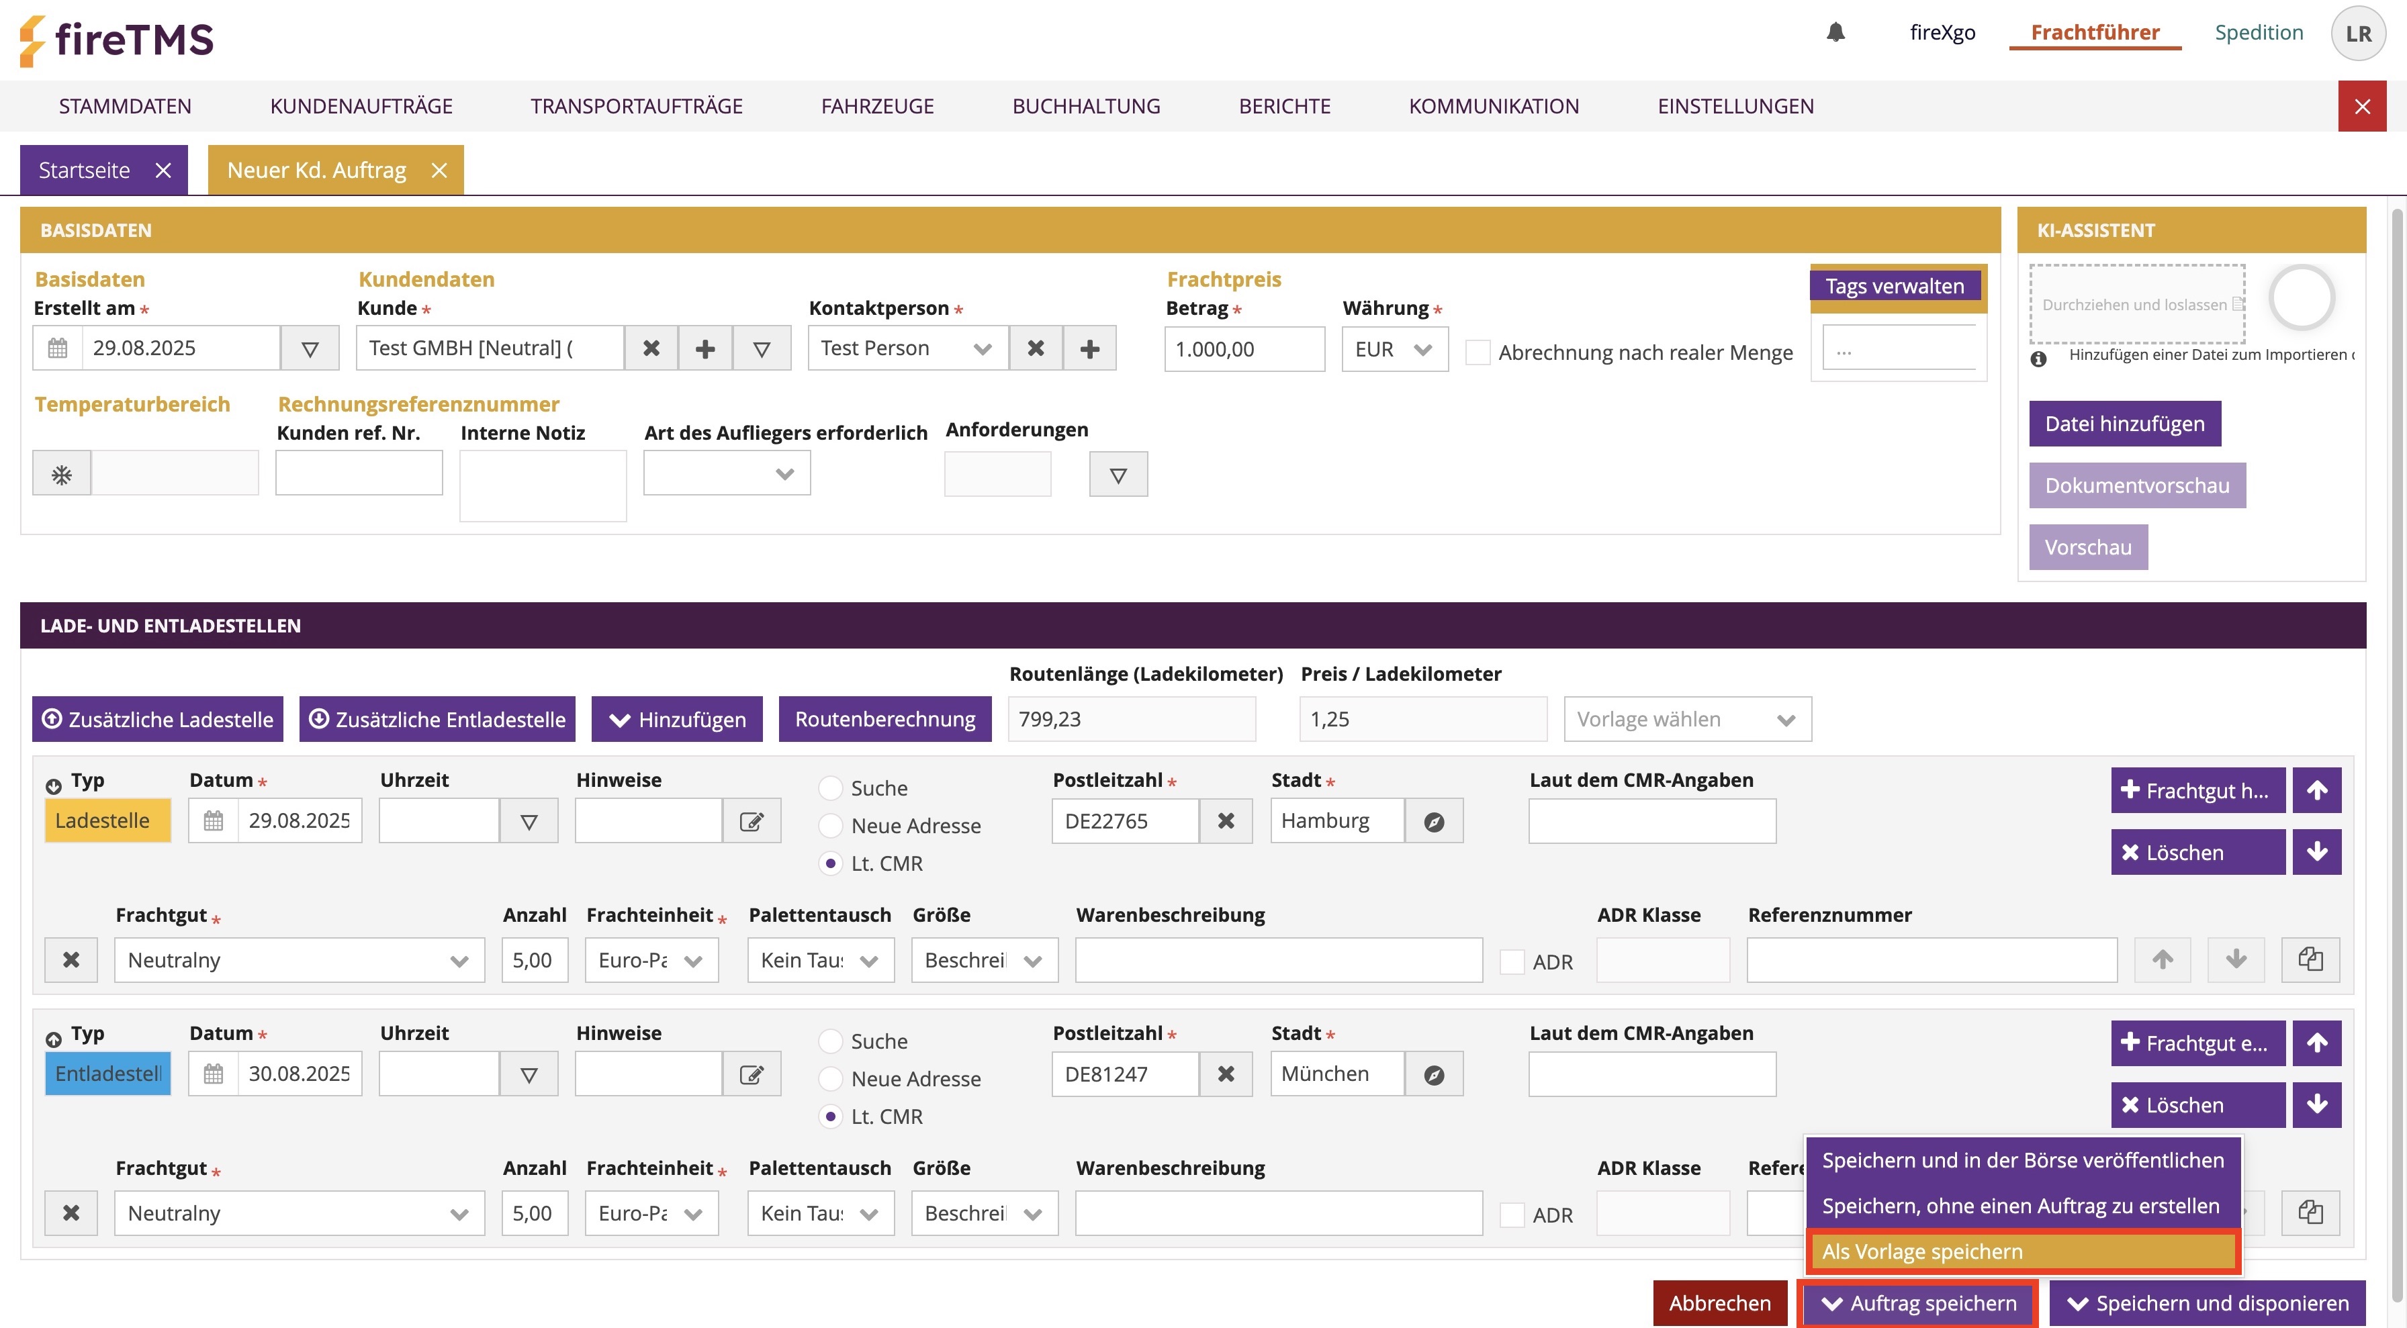Image resolution: width=2407 pixels, height=1328 pixels.
Task: Check ADR box in Ladestelle Frachtgut
Action: (x=1512, y=962)
